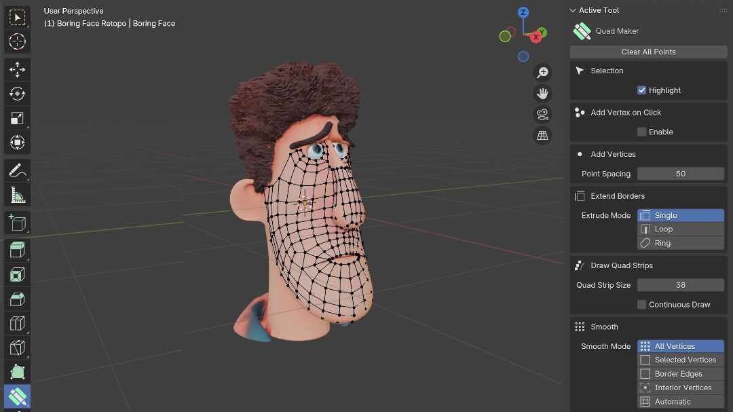Activate the 3D Cursor tool

coord(17,41)
